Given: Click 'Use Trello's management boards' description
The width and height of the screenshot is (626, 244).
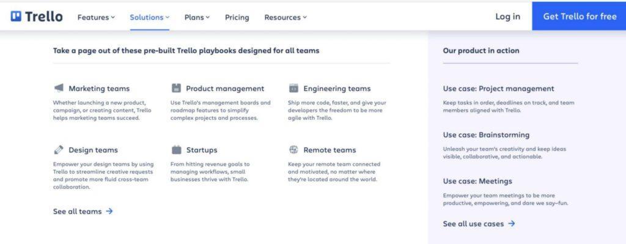Looking at the screenshot, I should point(220,110).
